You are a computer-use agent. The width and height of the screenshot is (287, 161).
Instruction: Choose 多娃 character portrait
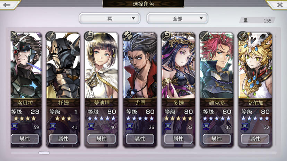click(x=178, y=66)
